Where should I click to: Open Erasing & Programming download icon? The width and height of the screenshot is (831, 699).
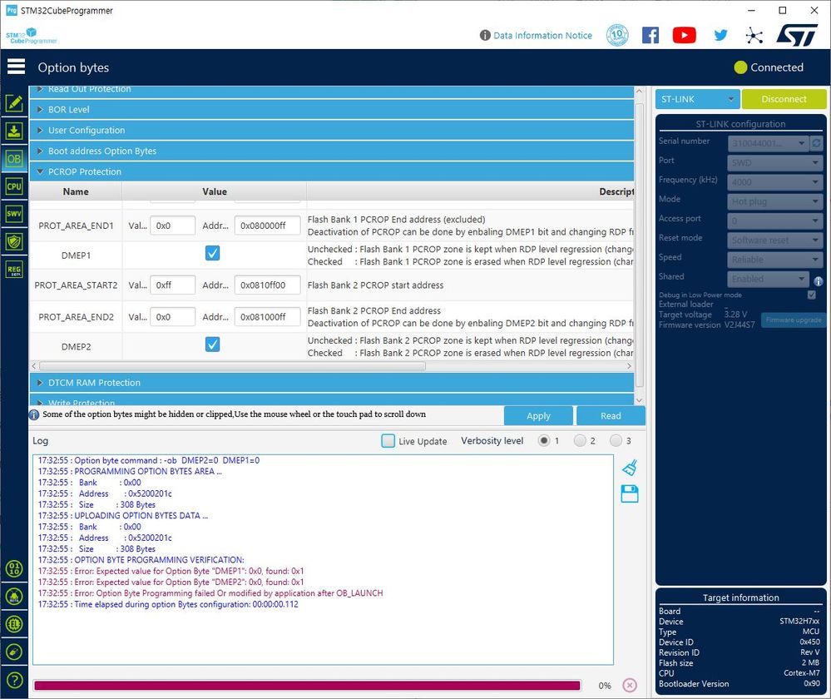14,131
